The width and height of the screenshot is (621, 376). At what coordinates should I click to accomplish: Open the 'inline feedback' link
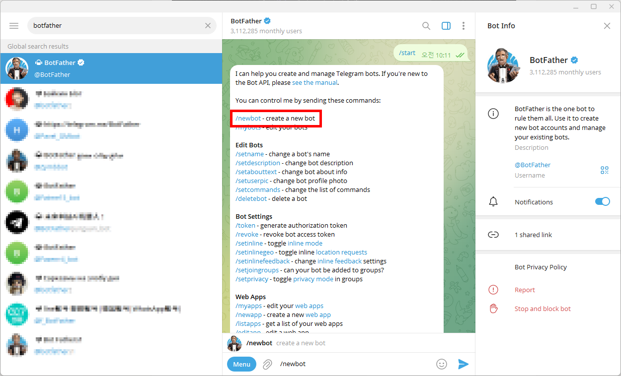pos(339,261)
